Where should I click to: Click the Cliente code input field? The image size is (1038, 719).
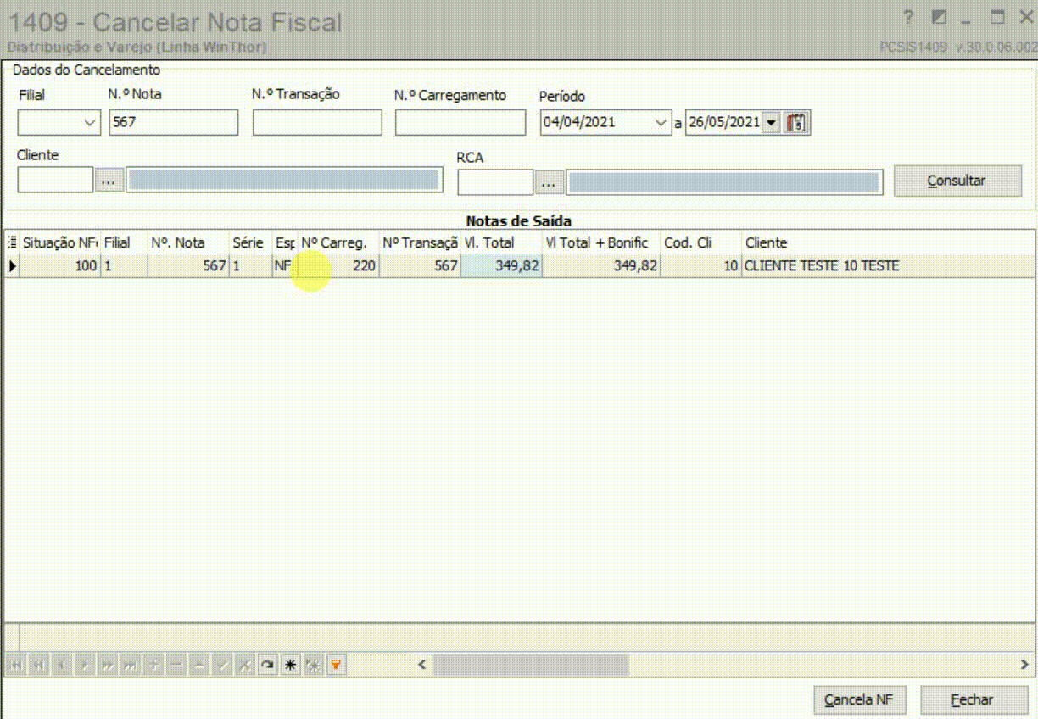point(55,180)
